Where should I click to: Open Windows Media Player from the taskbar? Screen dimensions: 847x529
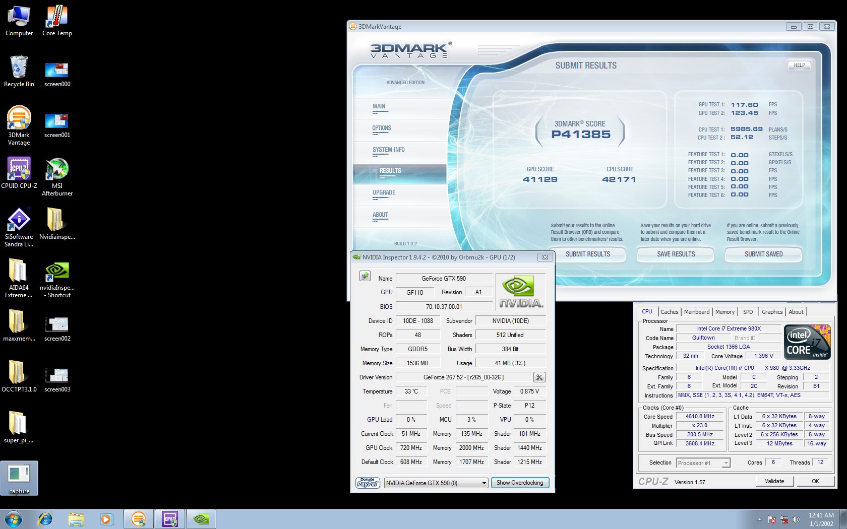[x=107, y=519]
